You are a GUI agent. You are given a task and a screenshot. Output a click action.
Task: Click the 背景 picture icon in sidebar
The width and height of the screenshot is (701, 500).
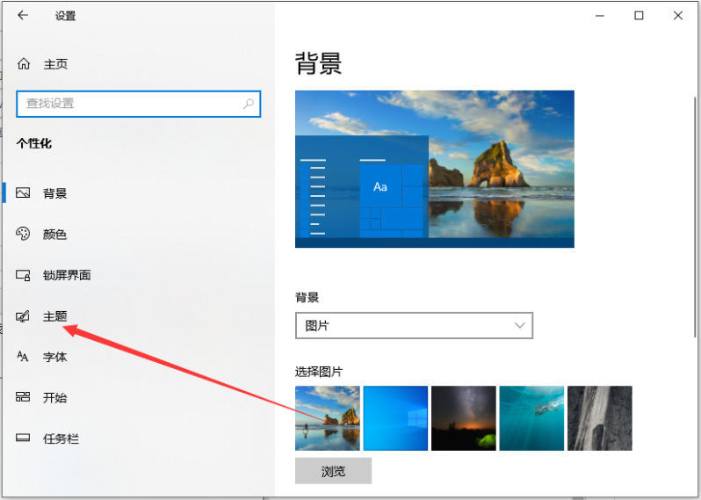tap(24, 193)
